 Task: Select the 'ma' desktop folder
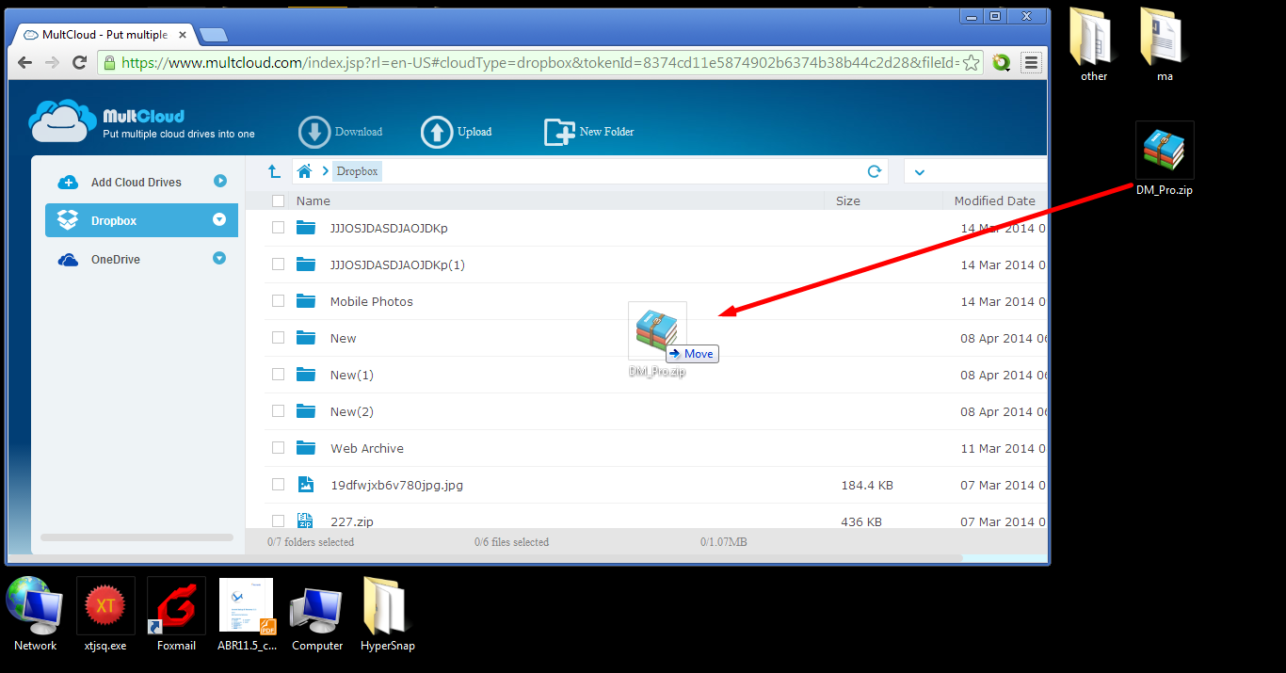click(1165, 44)
